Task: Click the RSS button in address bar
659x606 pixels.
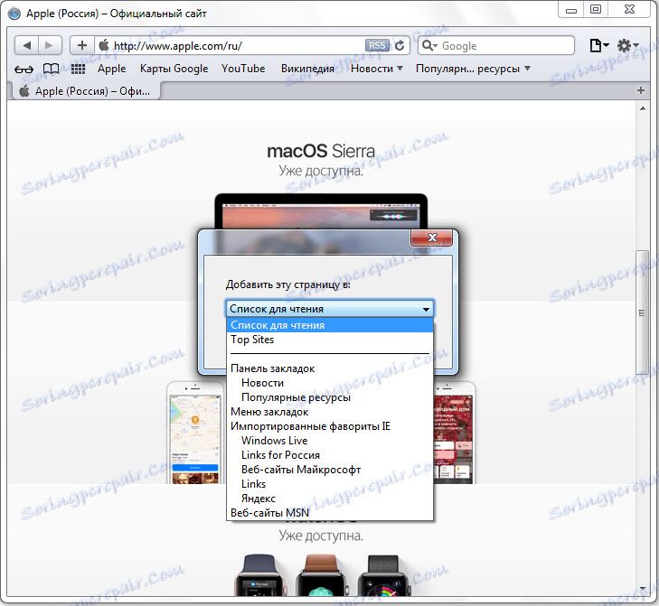Action: [x=377, y=45]
